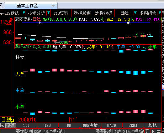Click the list icon at bottom right corner

[159, 131]
